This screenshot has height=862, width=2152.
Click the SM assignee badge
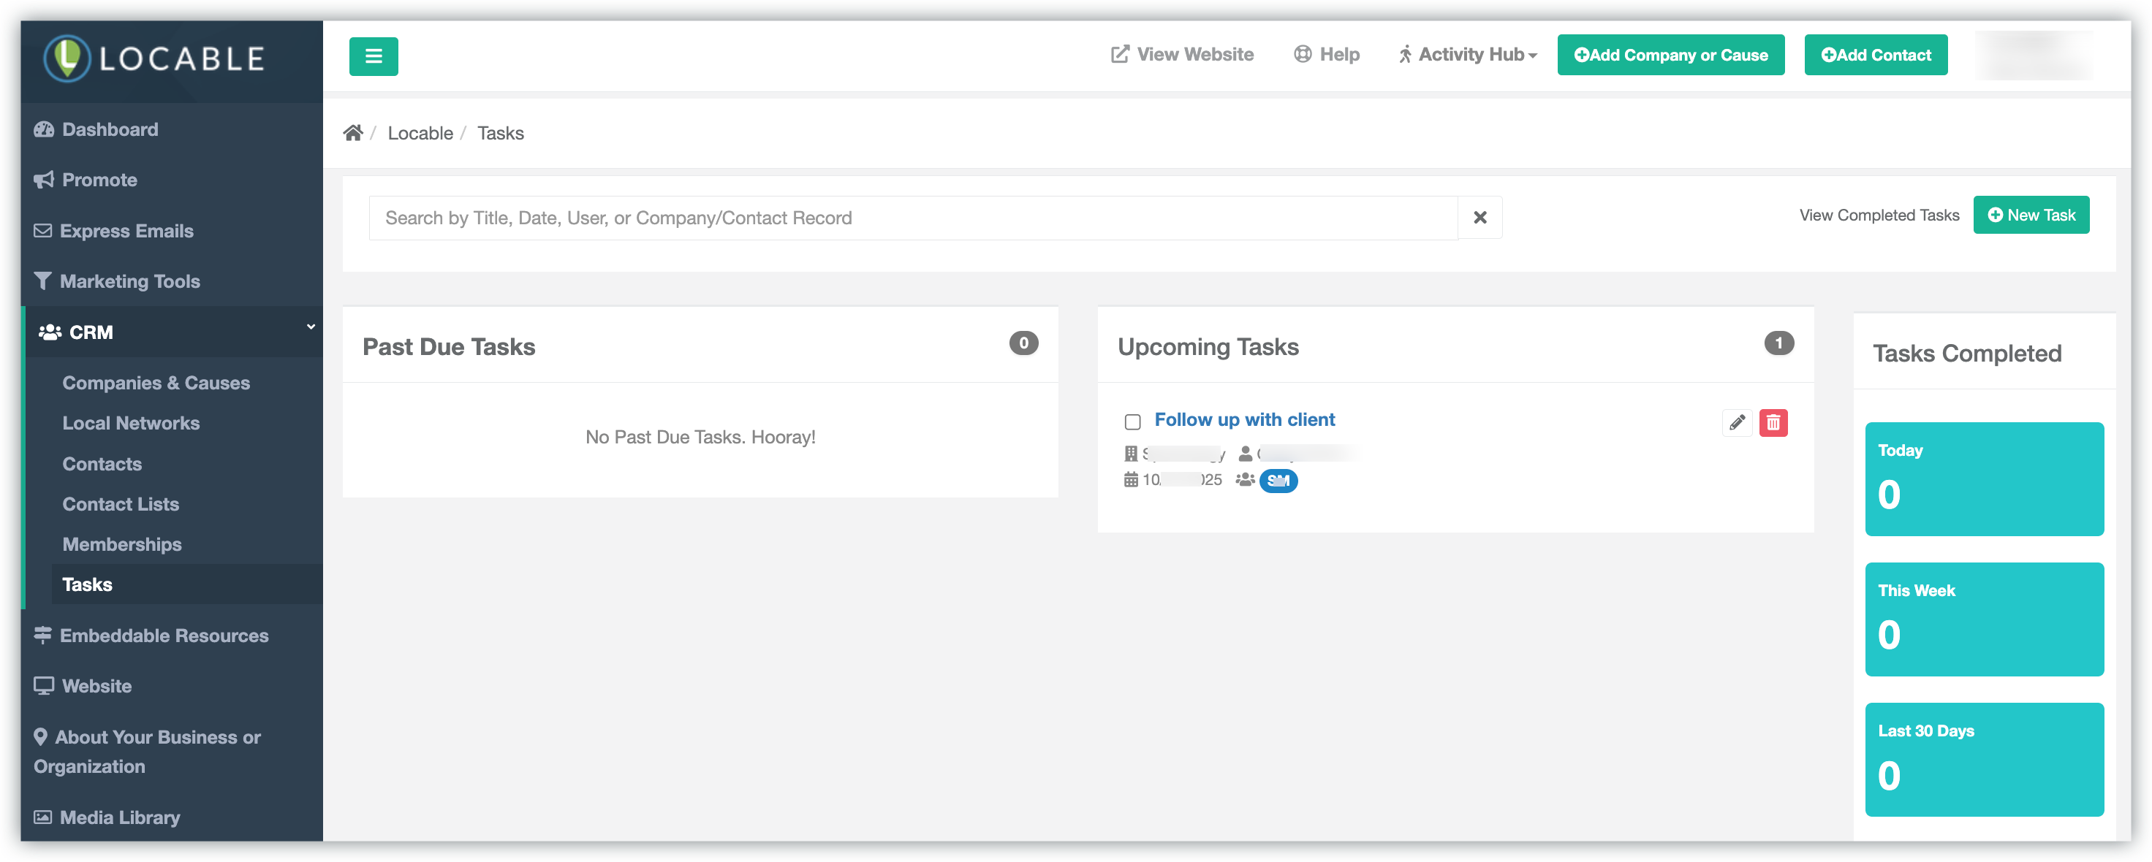[x=1277, y=481]
